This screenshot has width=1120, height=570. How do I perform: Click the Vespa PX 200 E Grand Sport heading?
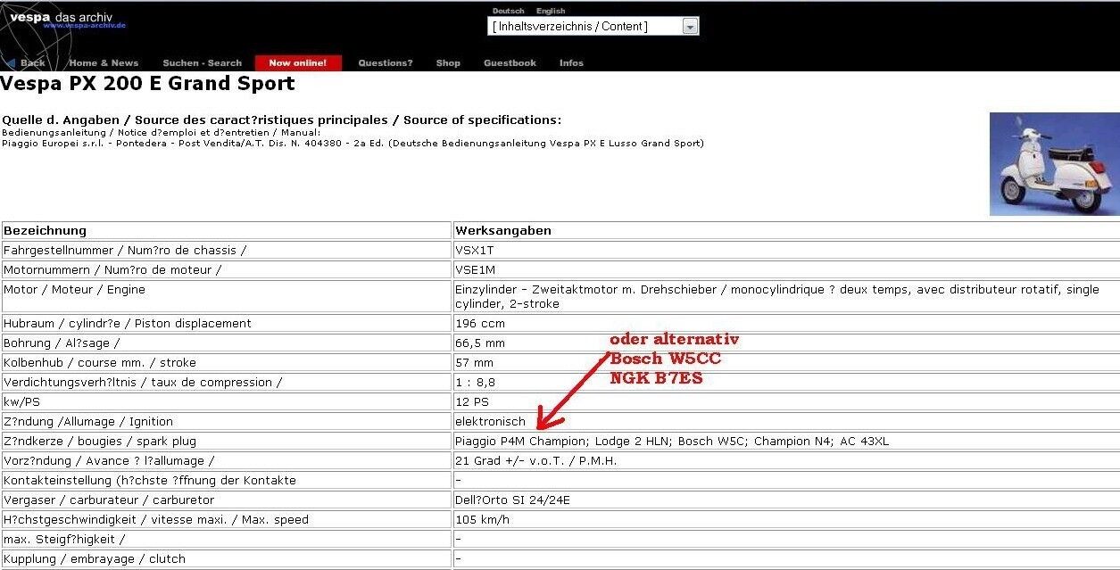[147, 84]
